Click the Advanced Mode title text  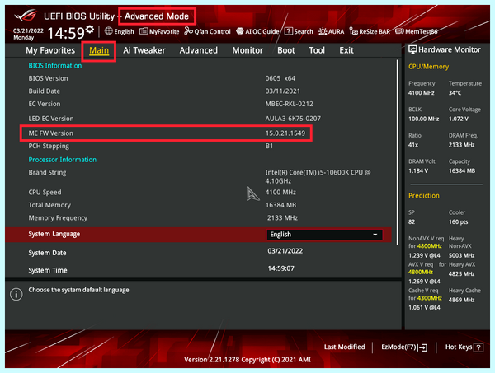click(157, 16)
